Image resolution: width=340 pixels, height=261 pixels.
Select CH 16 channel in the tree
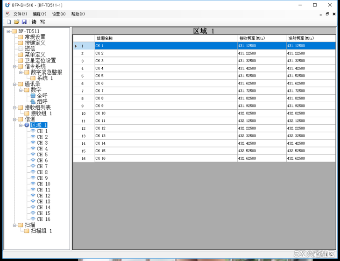[43, 219]
